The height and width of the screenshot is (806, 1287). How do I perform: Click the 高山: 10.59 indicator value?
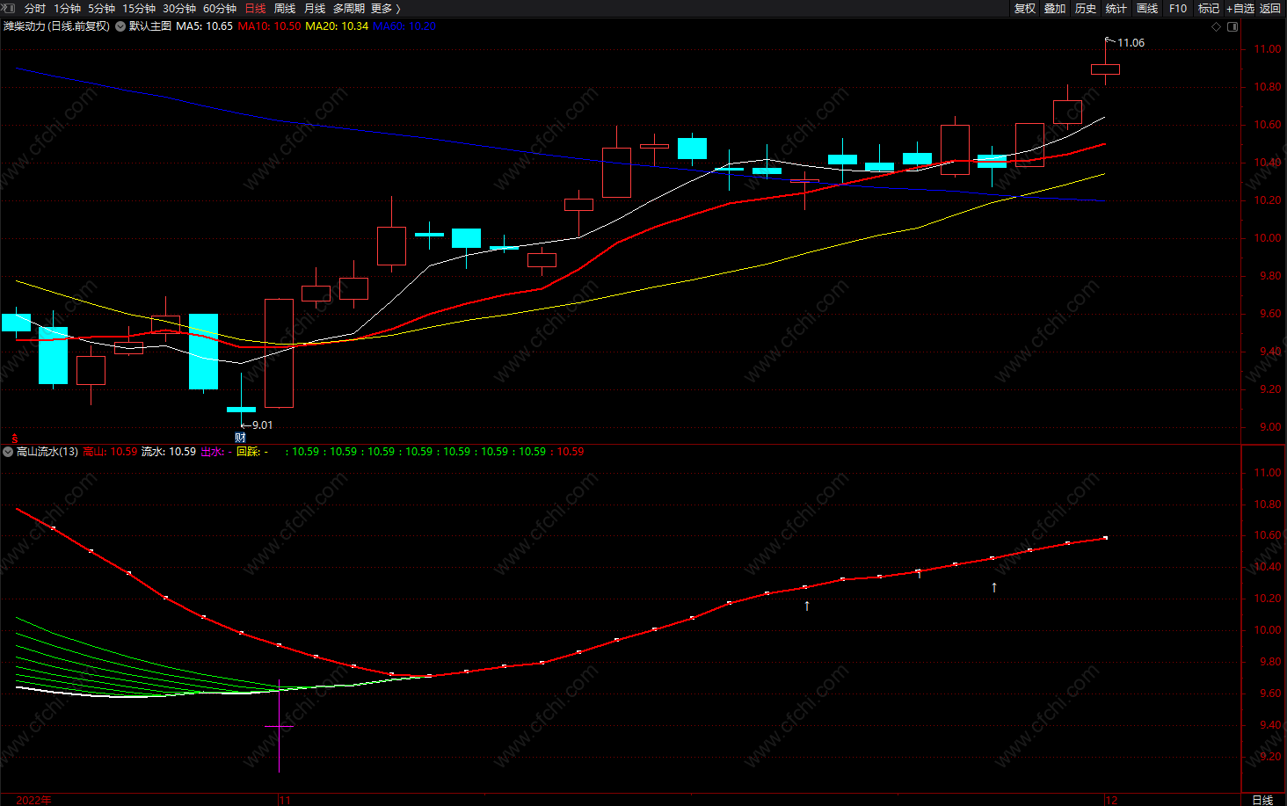click(x=110, y=452)
